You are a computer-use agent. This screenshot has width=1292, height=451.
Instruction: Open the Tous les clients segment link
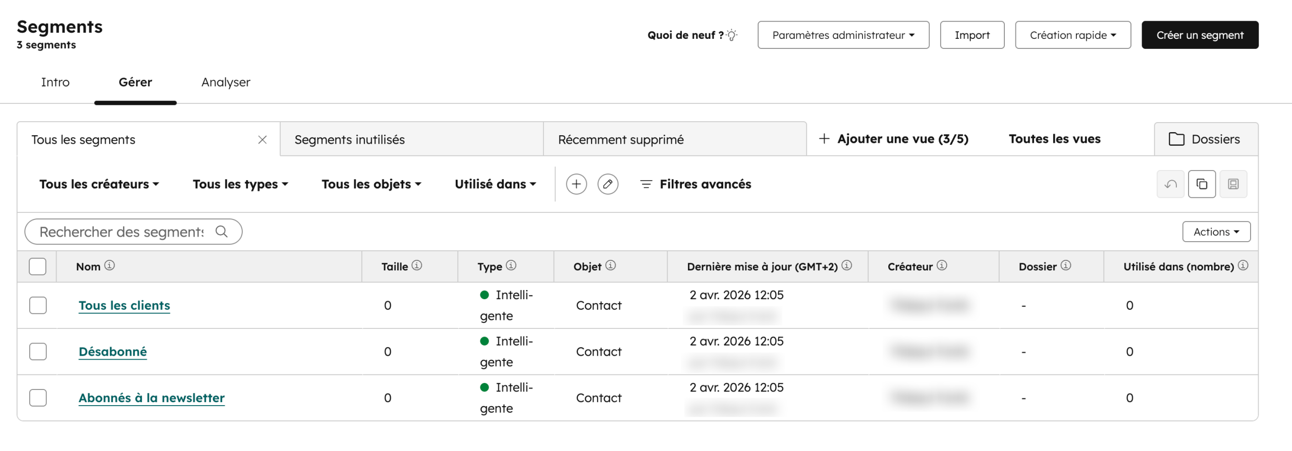pos(124,305)
